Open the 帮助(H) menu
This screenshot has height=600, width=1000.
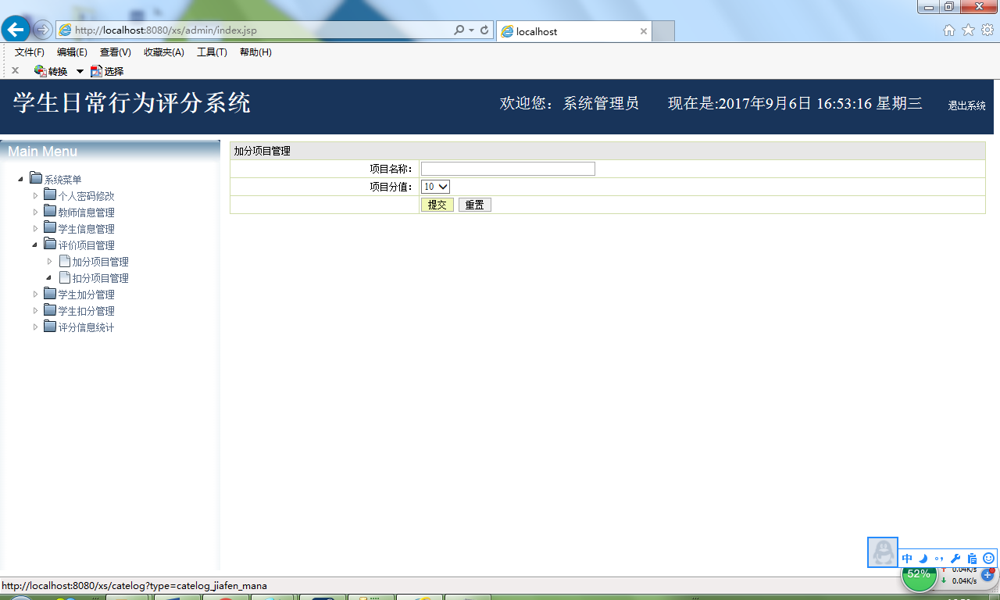[x=255, y=52]
